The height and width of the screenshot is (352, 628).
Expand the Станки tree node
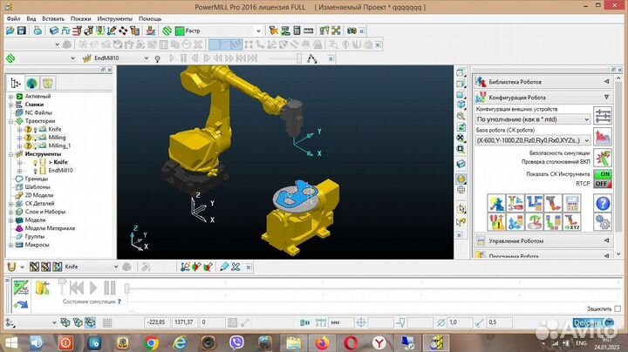click(11, 105)
